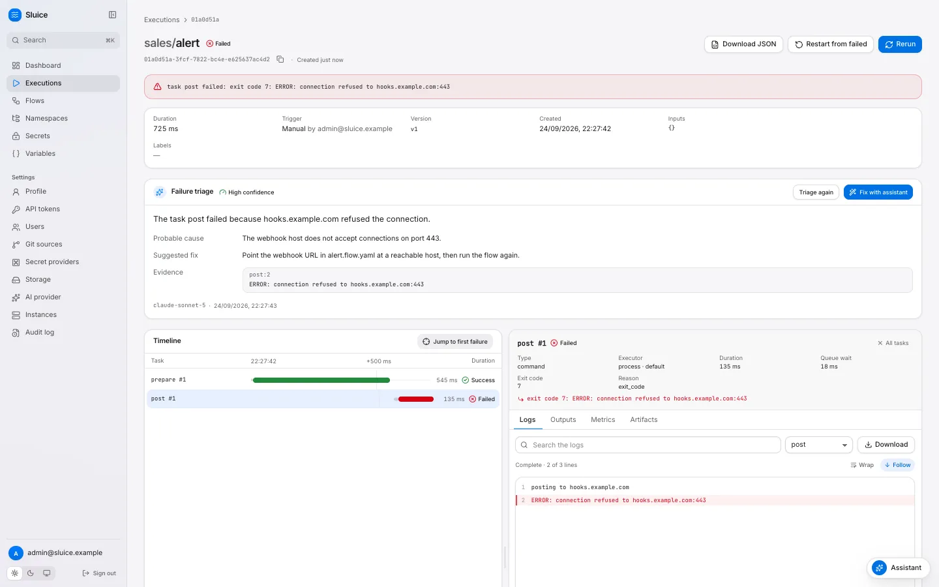Select the light theme sun icon
The height and width of the screenshot is (587, 939).
(15, 573)
